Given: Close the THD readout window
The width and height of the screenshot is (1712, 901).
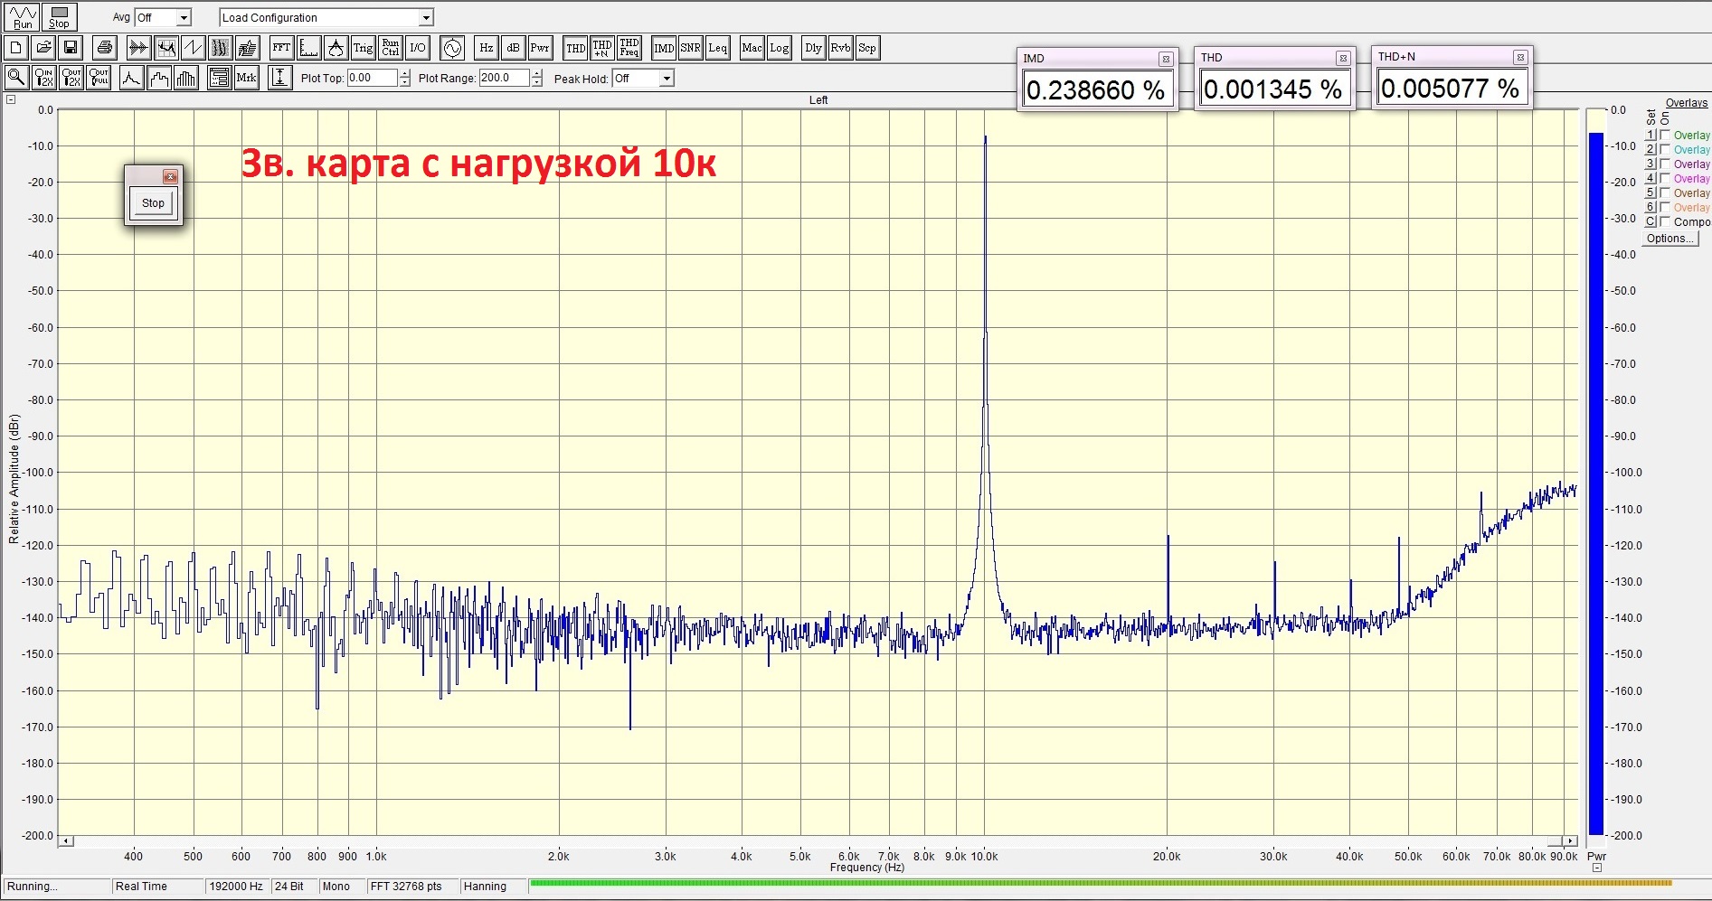Looking at the screenshot, I should 1342,58.
